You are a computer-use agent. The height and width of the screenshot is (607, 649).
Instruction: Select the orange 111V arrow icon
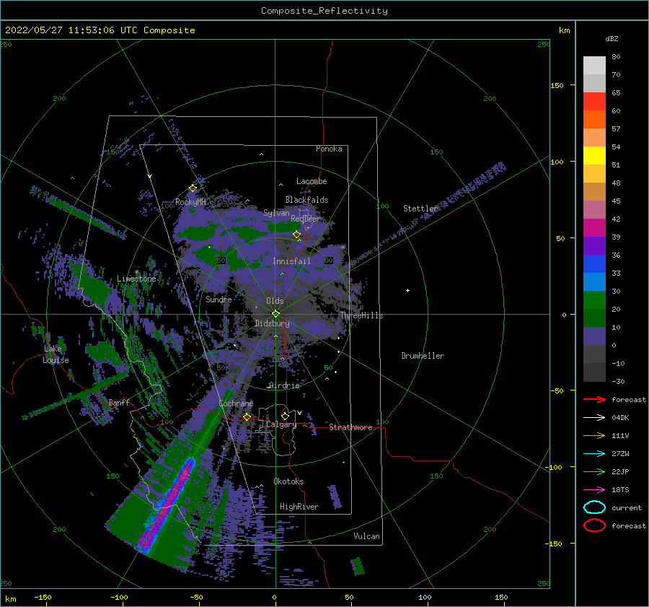click(594, 435)
